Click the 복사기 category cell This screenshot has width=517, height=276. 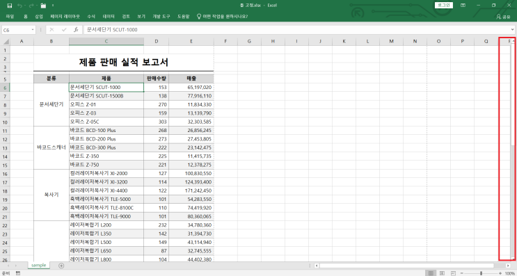[51, 195]
